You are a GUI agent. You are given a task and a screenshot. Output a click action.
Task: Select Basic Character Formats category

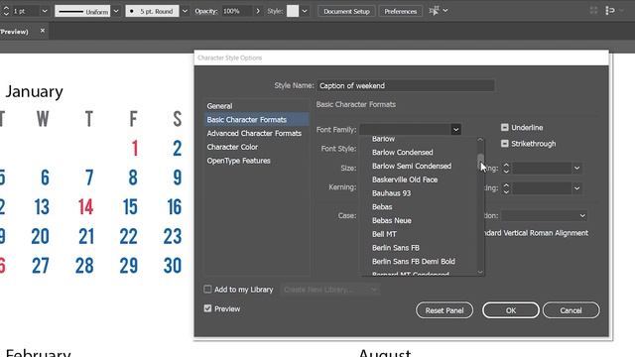(x=257, y=120)
